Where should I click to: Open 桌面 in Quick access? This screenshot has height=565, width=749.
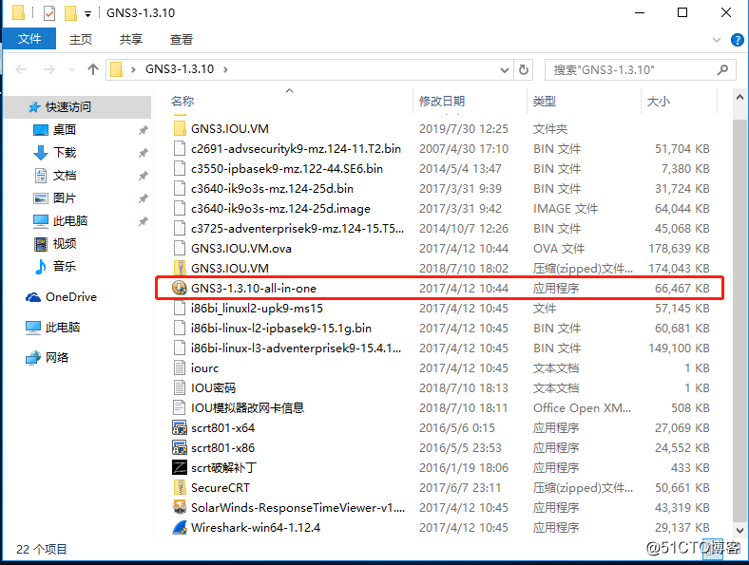65,130
